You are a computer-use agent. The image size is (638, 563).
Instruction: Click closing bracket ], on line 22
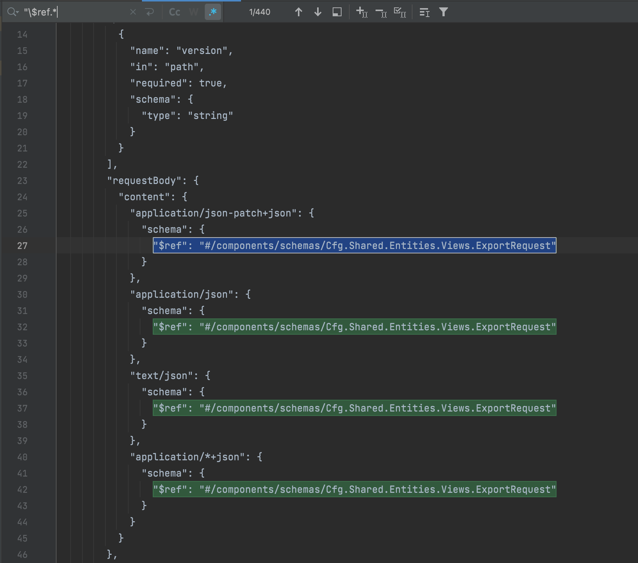point(112,164)
